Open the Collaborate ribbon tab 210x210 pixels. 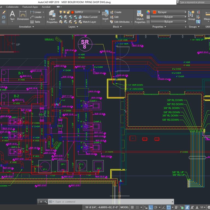click(x=12, y=7)
